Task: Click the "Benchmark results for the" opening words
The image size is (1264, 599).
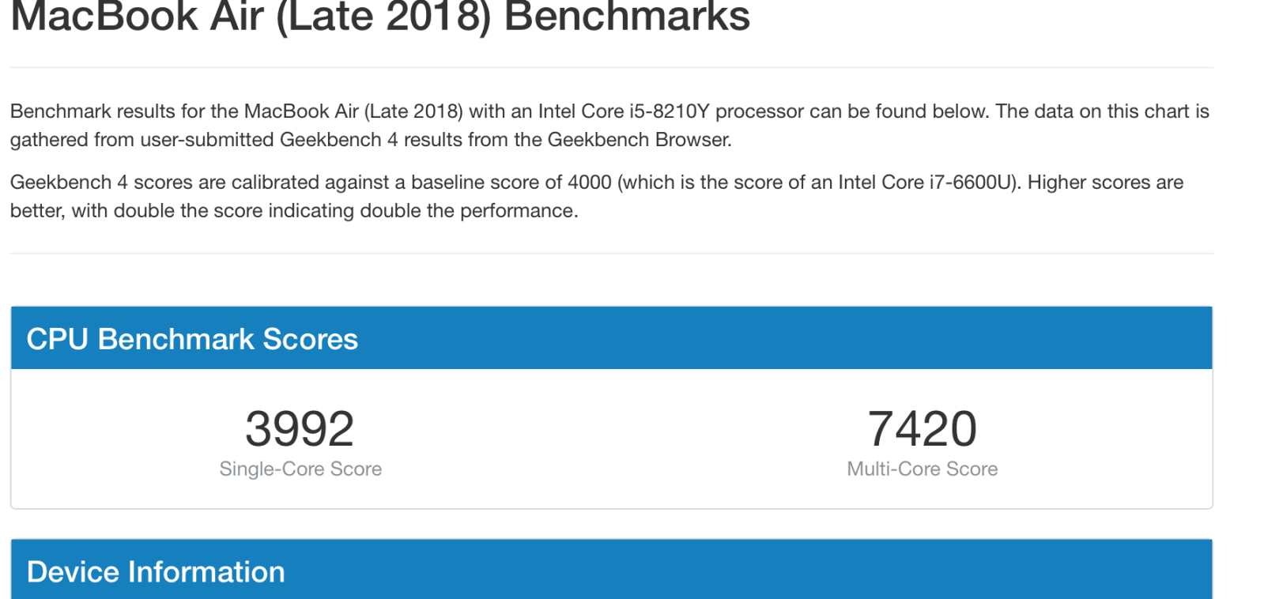Action: tap(108, 111)
